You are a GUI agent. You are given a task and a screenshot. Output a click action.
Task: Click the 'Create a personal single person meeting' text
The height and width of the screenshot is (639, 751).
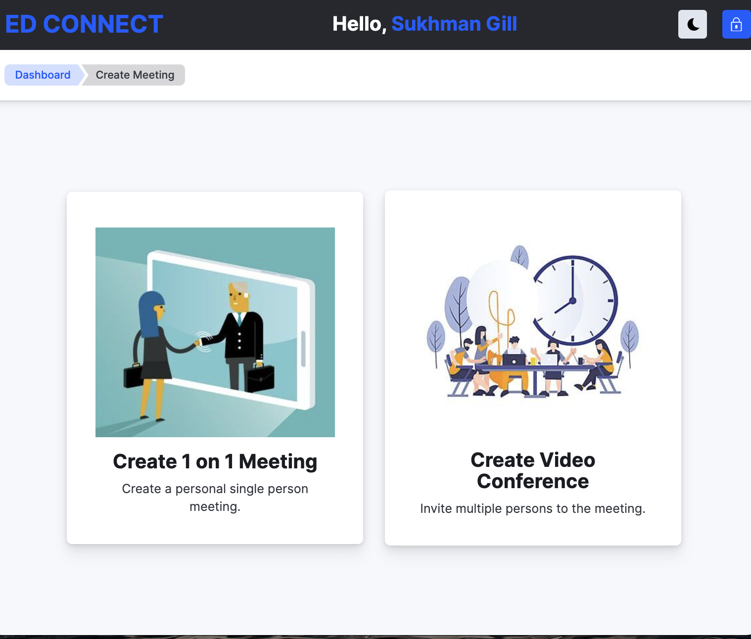point(215,498)
